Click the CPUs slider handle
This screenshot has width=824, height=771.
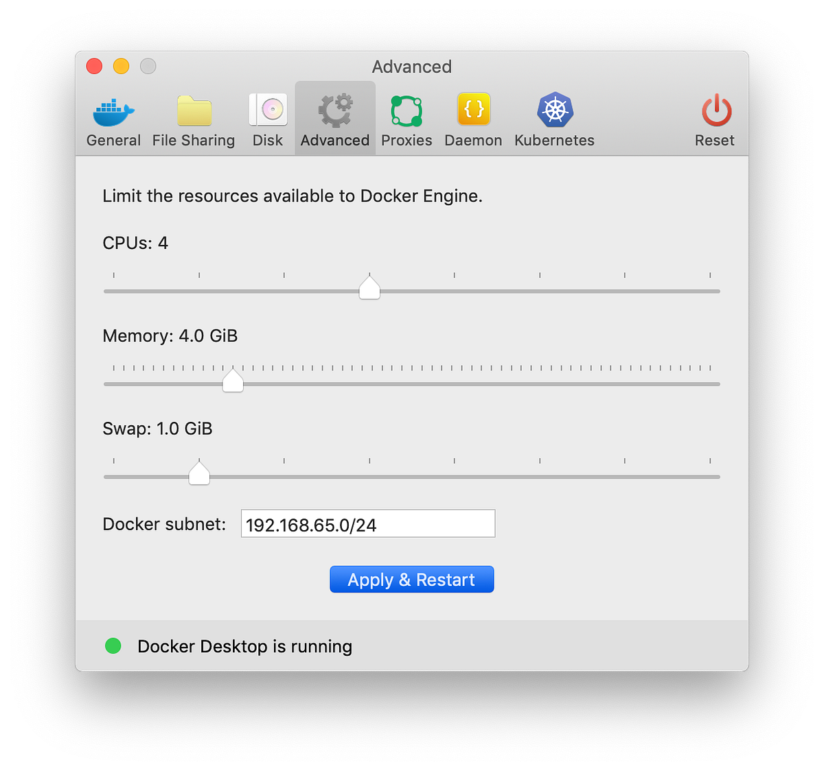(369, 287)
